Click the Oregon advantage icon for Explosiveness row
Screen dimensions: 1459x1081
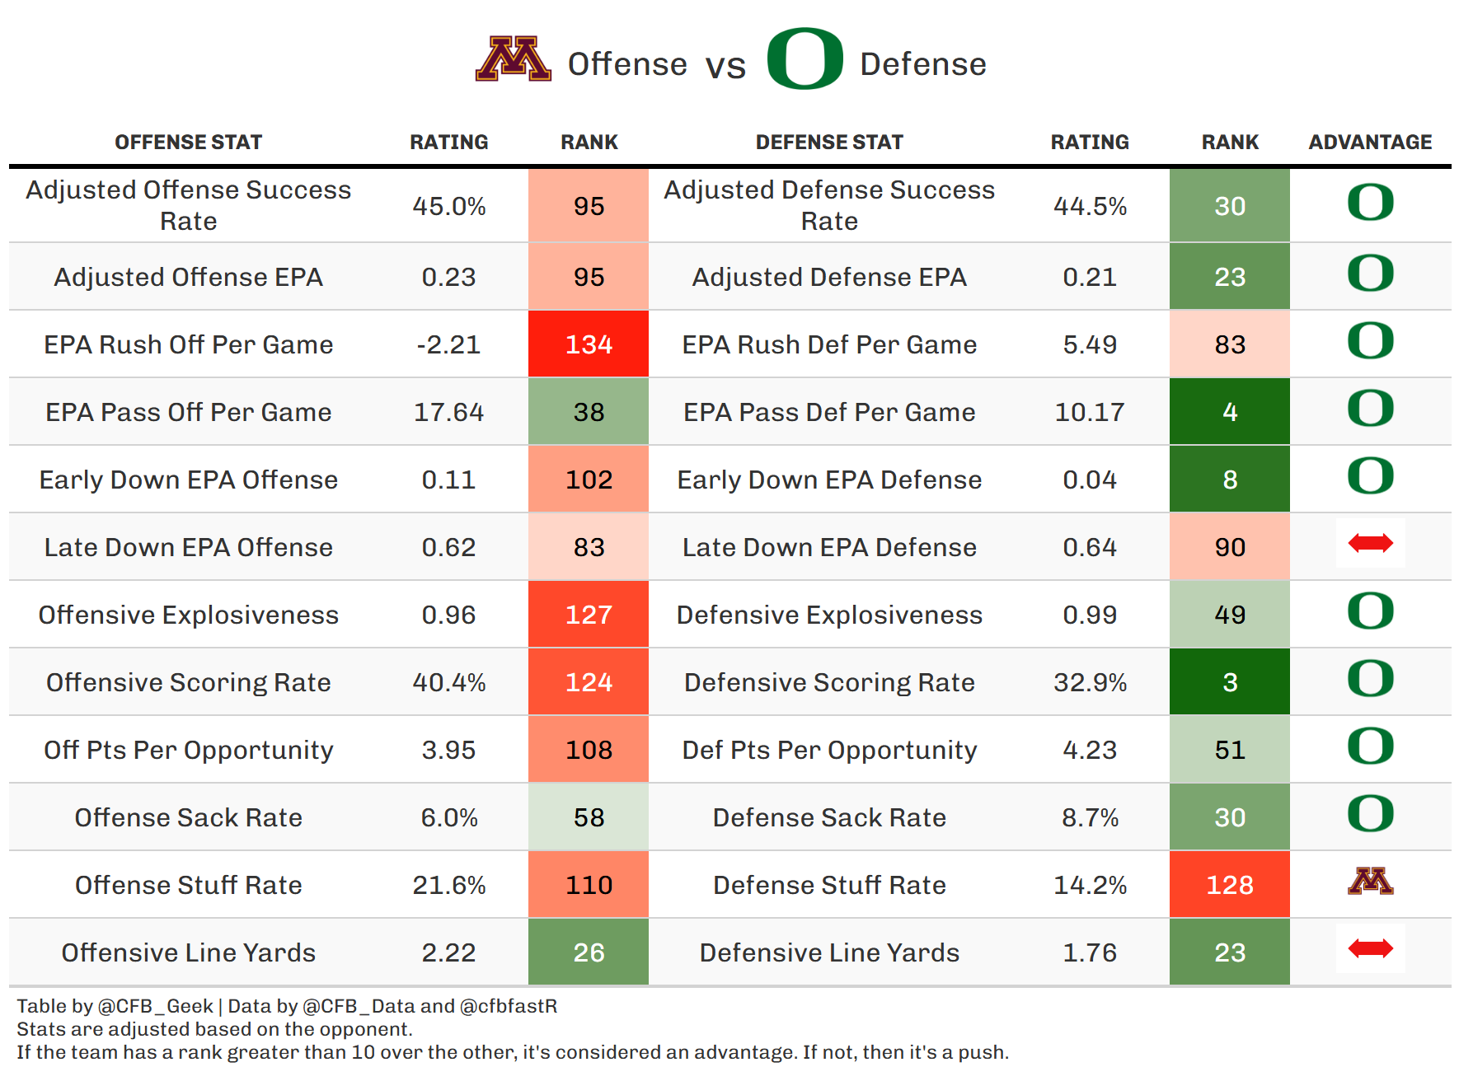(1370, 611)
